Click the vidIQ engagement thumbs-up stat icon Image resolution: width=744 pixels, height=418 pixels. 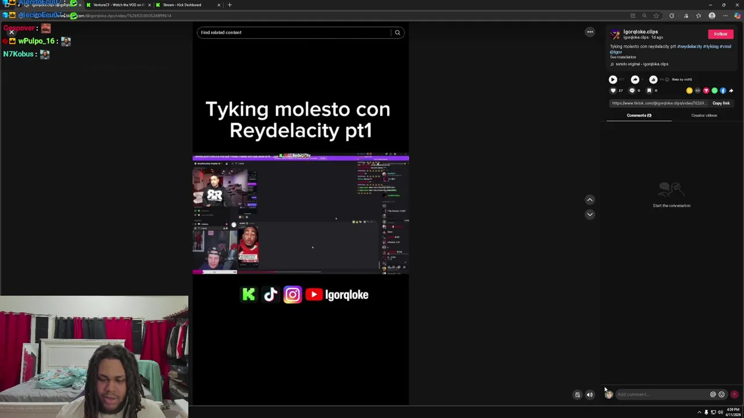[653, 80]
